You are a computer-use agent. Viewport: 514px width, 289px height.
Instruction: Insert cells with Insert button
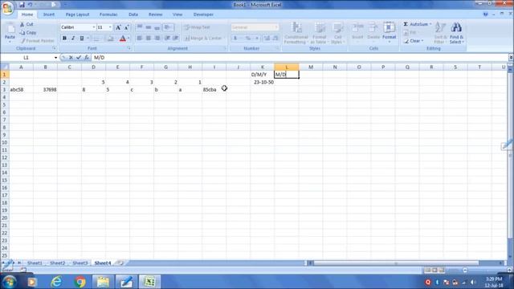pyautogui.click(x=357, y=31)
